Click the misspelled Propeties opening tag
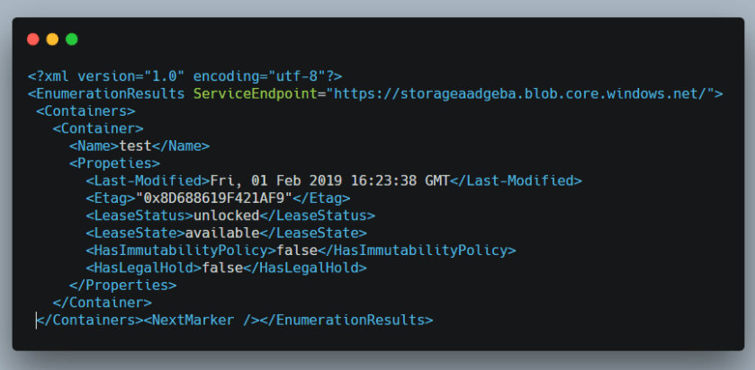This screenshot has width=755, height=370. tap(114, 163)
